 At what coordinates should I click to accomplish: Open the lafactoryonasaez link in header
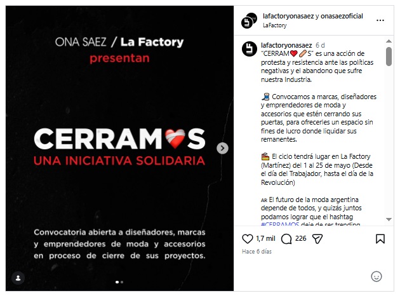[288, 16]
